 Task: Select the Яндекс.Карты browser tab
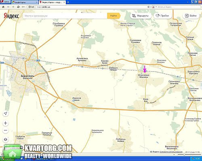point(52,2)
